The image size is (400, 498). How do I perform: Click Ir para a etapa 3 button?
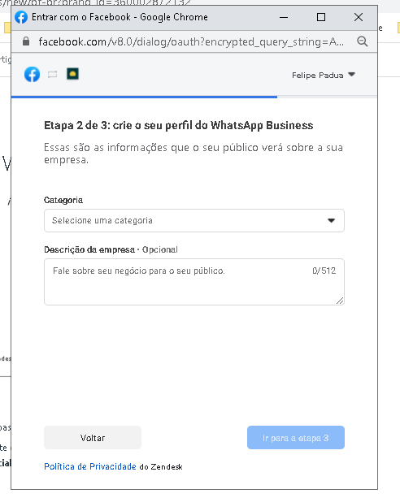[296, 438]
